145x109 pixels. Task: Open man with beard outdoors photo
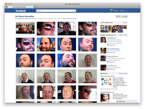pyautogui.click(x=46, y=45)
